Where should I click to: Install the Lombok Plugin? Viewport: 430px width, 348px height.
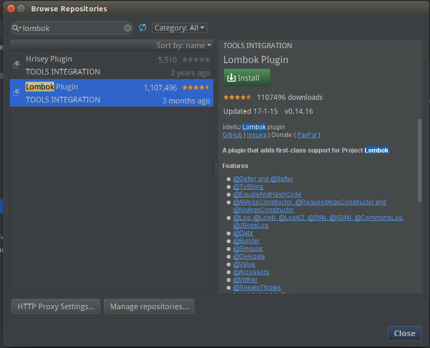tap(247, 78)
